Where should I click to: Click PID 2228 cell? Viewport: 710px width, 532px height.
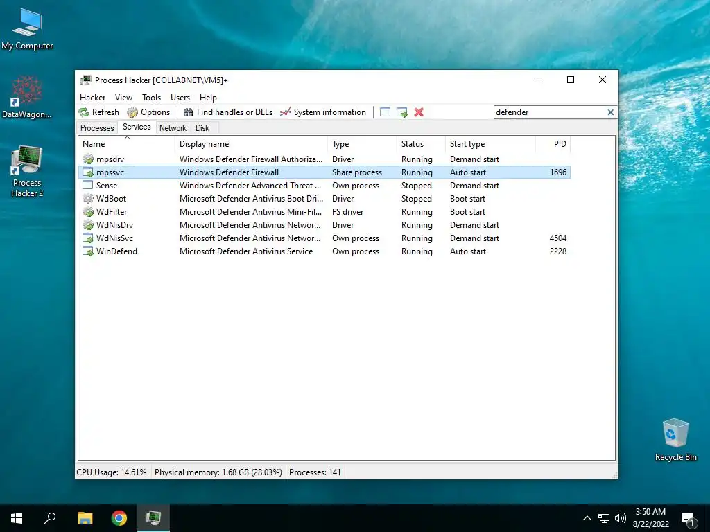[x=558, y=251]
